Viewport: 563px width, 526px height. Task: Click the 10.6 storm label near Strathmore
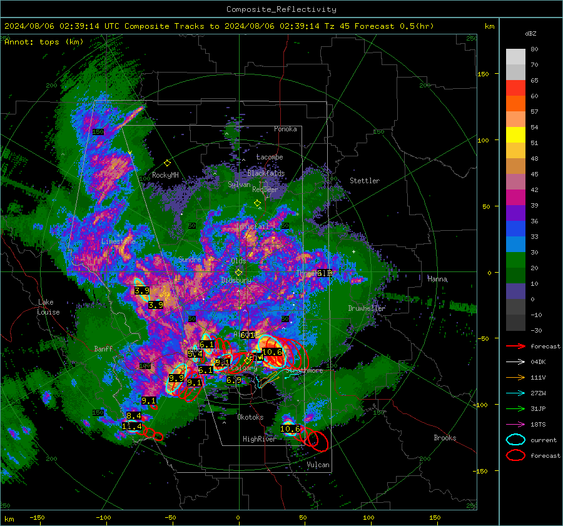(x=272, y=352)
